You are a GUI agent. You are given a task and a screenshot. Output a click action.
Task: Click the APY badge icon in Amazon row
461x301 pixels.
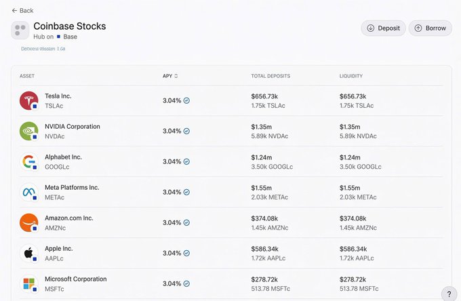click(186, 222)
